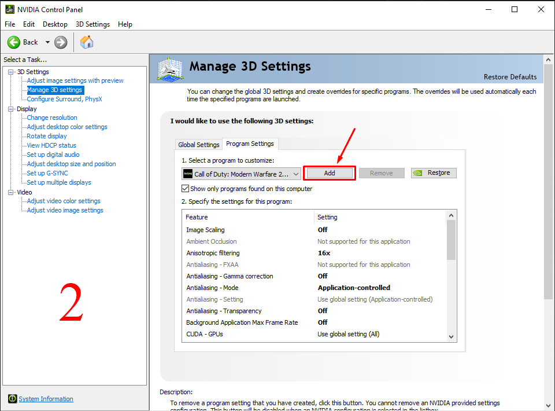Select Adjust image settings with preview

click(75, 80)
